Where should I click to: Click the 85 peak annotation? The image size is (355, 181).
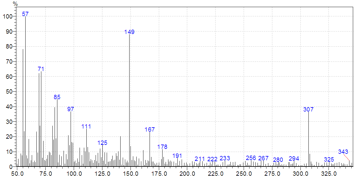(57, 97)
